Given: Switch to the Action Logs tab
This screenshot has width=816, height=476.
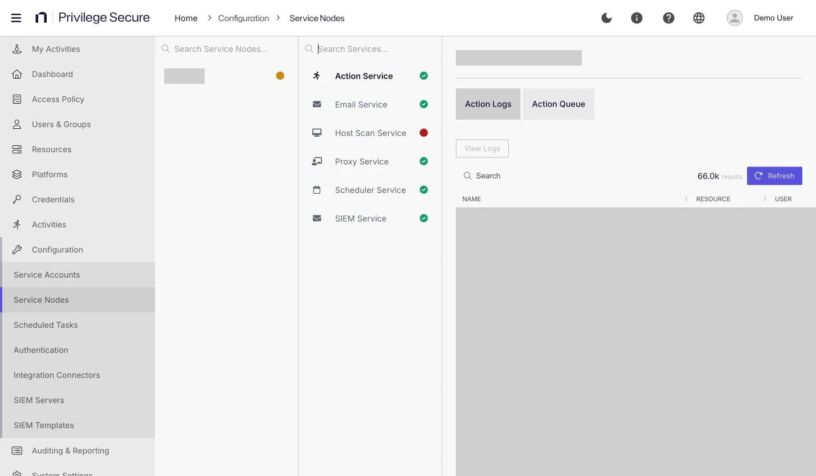Looking at the screenshot, I should point(488,104).
